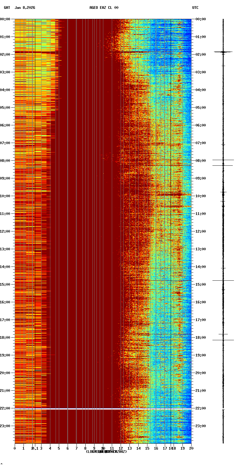
Task: Click the 02:00 label on left time axis
Action: coord(5,55)
